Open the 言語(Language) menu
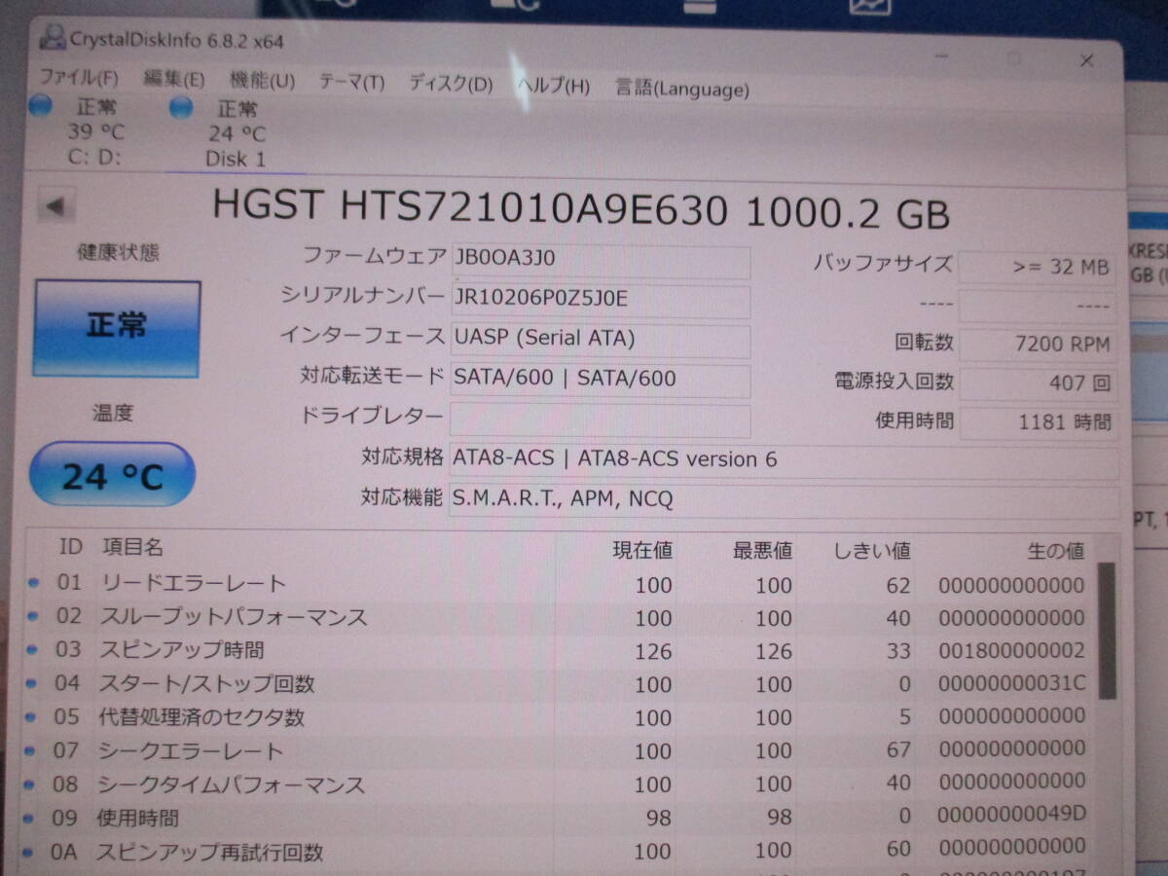The height and width of the screenshot is (876, 1168). [x=682, y=89]
